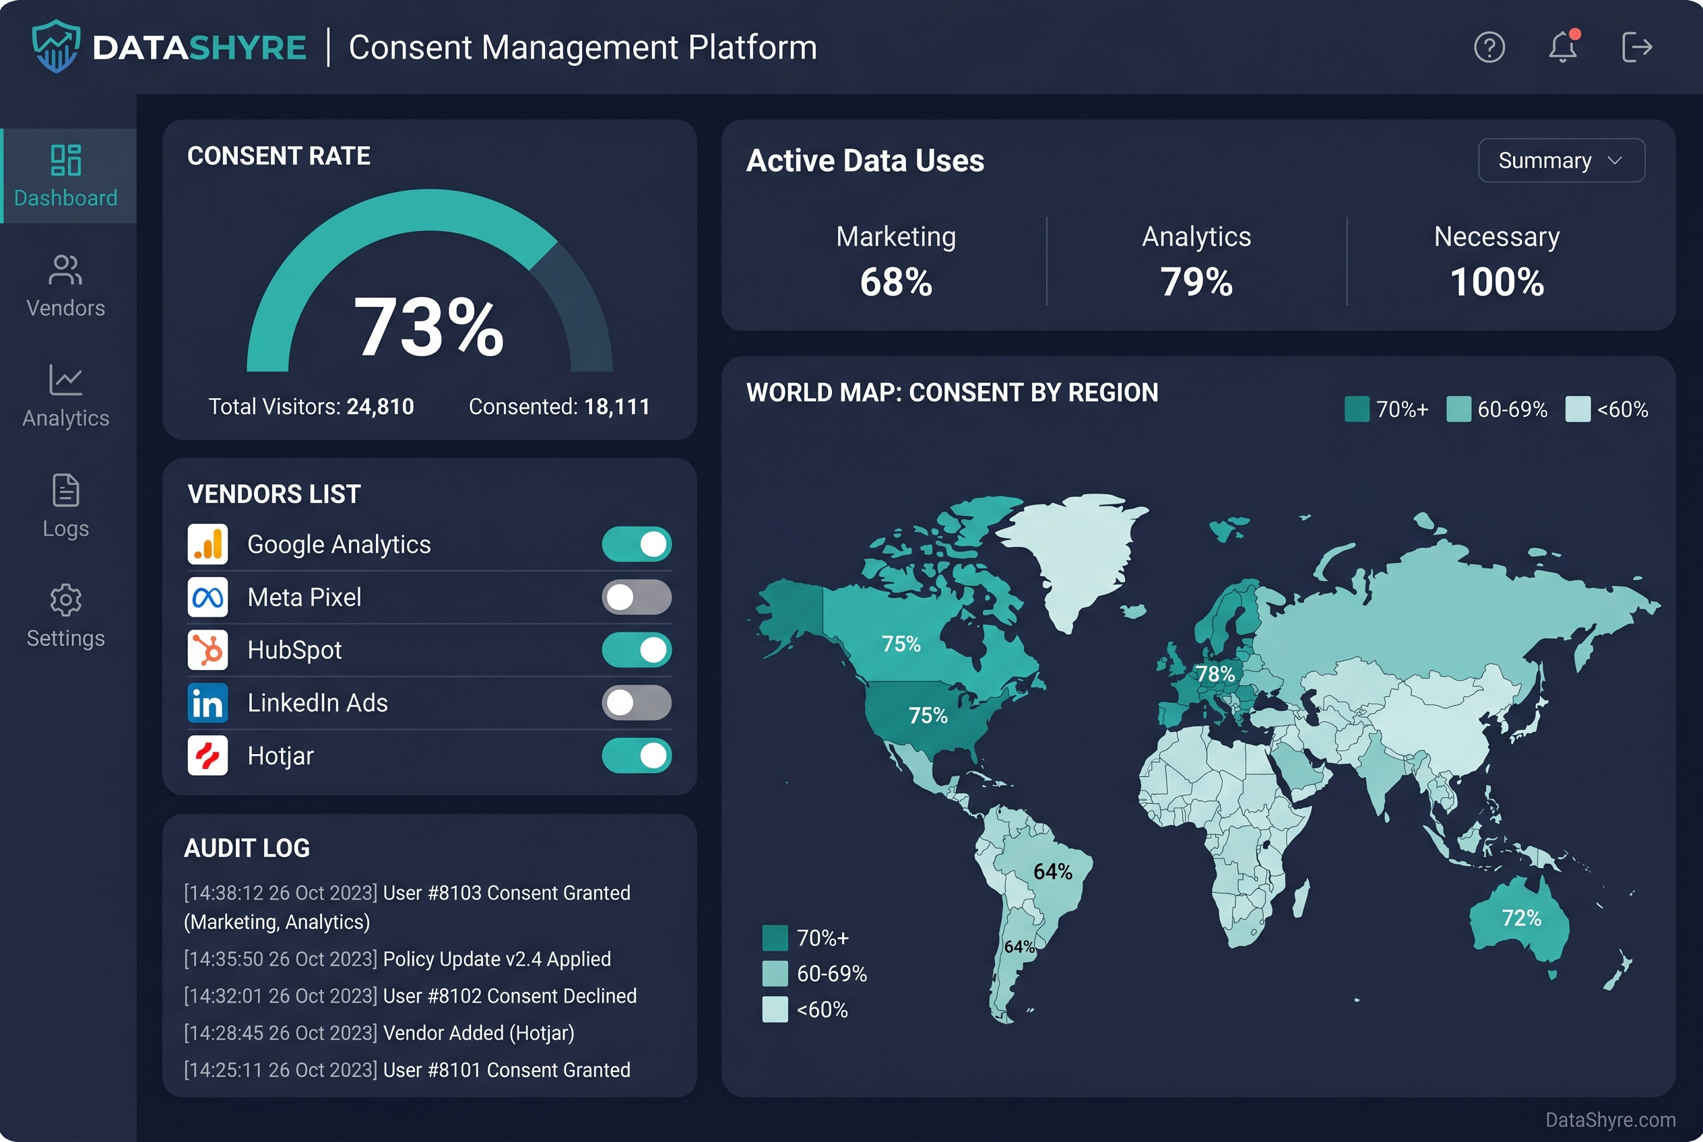The height and width of the screenshot is (1142, 1703).
Task: Click the <60% swatch in bottom-left legend
Action: tap(775, 1009)
